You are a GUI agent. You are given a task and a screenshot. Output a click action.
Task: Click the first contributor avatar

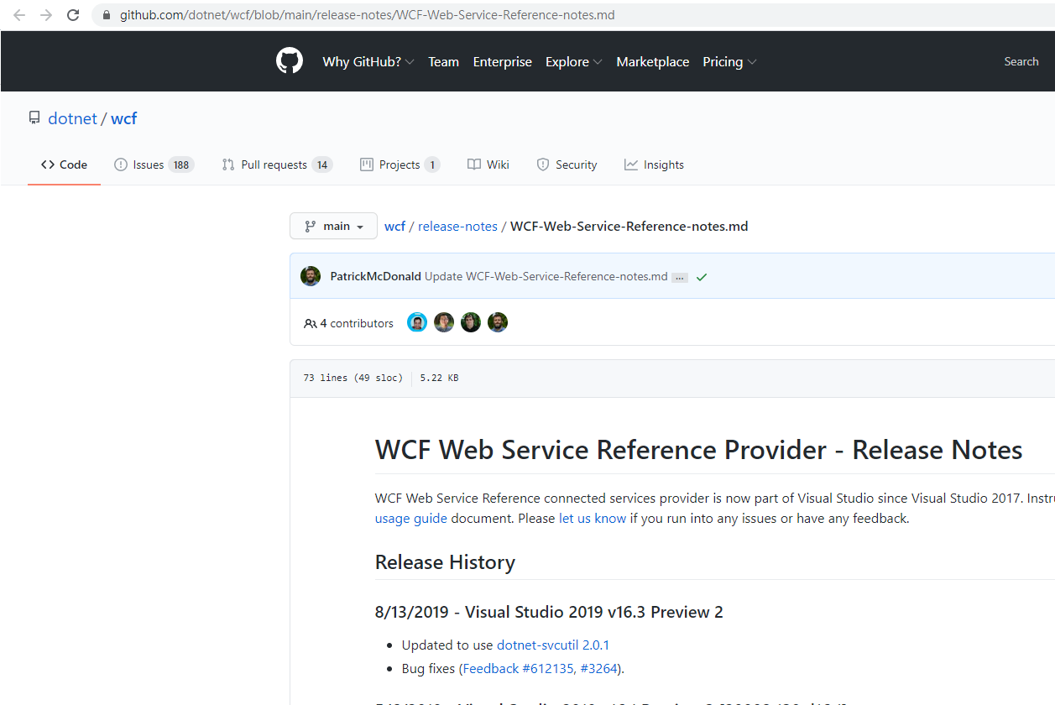click(x=417, y=322)
